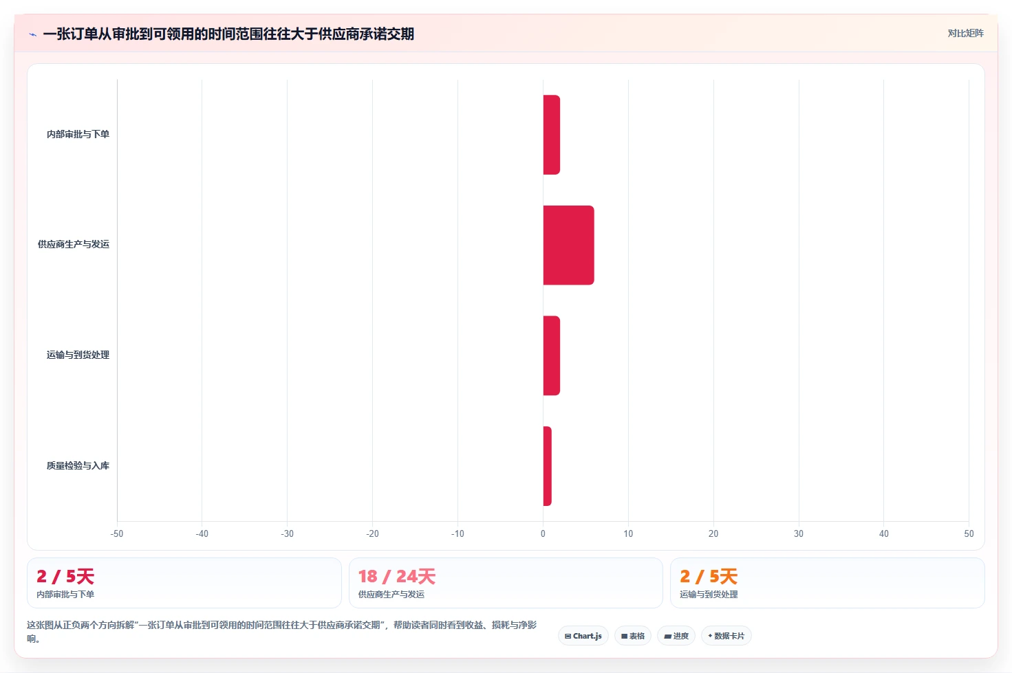Click the 质量检验与入库 axis label
The height and width of the screenshot is (673, 1012).
(78, 465)
